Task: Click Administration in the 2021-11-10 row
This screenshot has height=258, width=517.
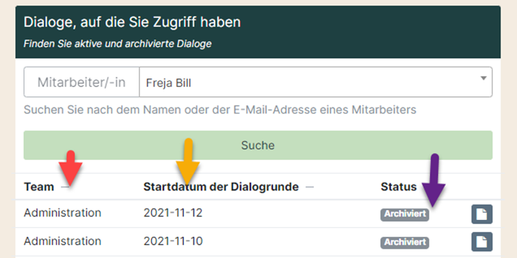Action: 62,241
